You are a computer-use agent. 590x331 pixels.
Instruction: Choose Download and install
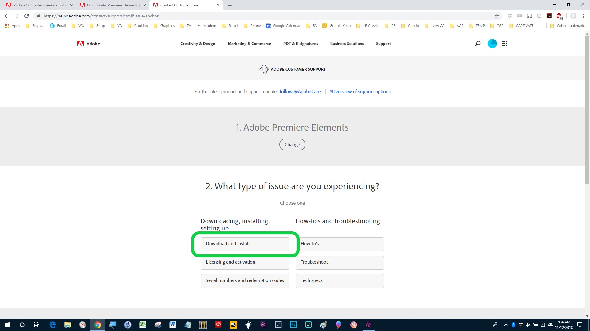245,244
